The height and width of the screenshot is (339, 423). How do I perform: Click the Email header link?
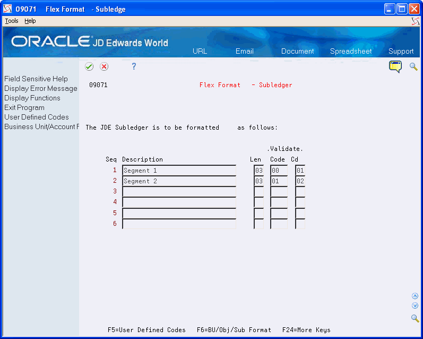(245, 51)
